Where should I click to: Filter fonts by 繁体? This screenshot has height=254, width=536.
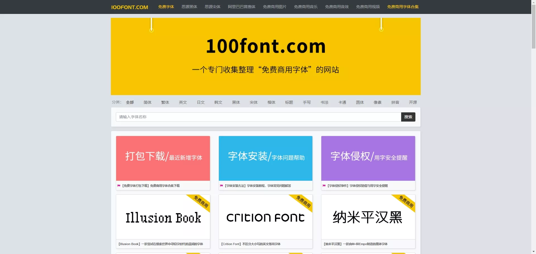[165, 102]
